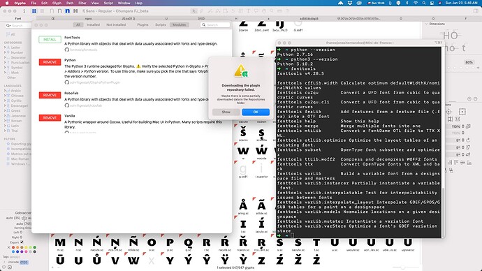Click the magnifier icon in plugin search
Screen dimensions: 482x271
pyautogui.click(x=204, y=25)
